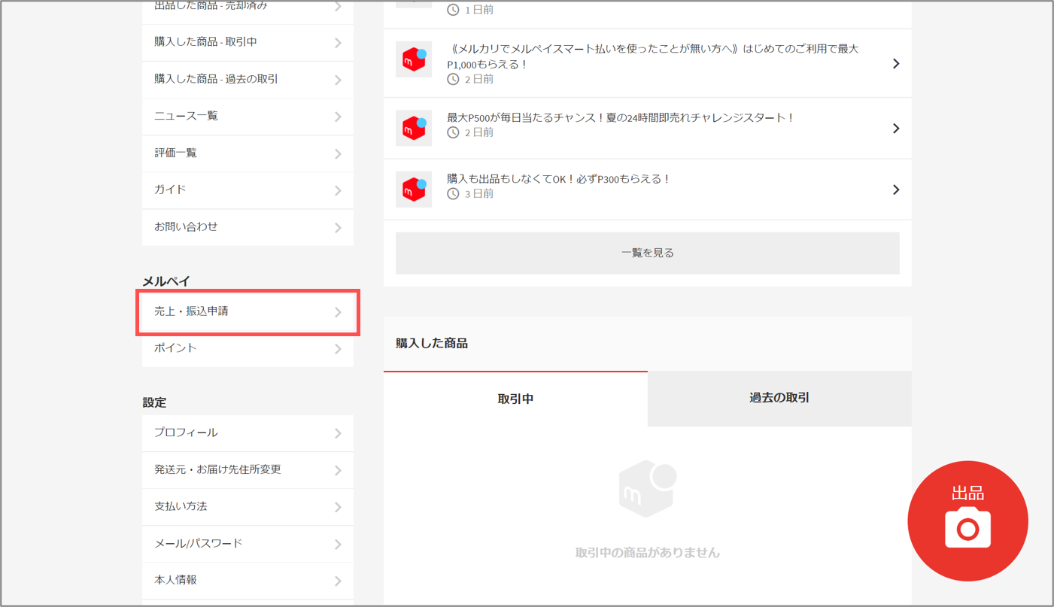
Task: Open the 評価一覧 menu item
Action: click(248, 153)
